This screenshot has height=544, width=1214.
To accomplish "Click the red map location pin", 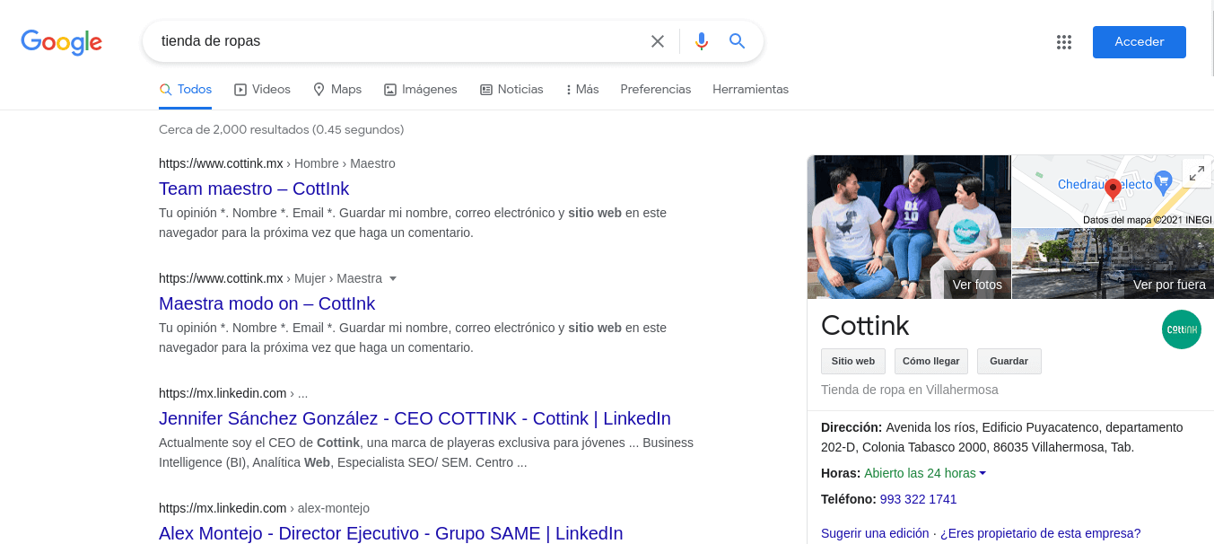I will pos(1113,189).
